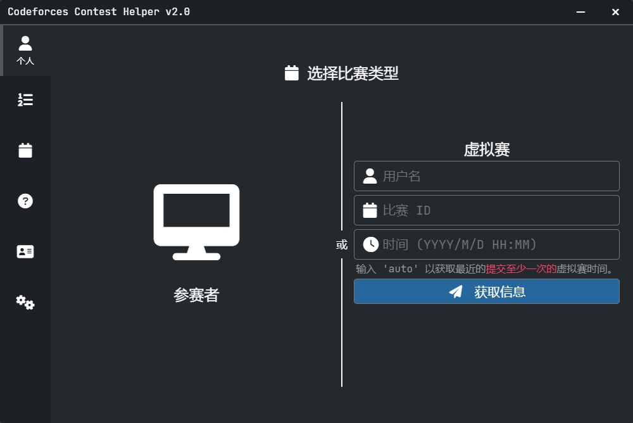Select the 参赛者 option

coord(195,295)
